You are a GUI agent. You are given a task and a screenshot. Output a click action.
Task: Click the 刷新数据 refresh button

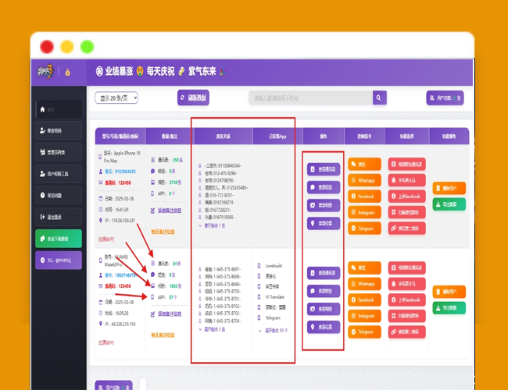click(x=193, y=97)
